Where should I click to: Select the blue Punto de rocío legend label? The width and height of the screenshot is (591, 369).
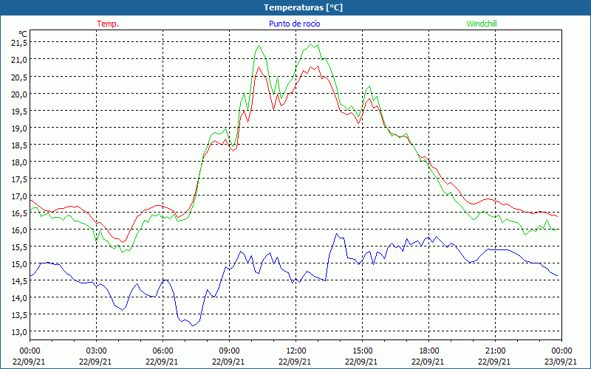294,24
